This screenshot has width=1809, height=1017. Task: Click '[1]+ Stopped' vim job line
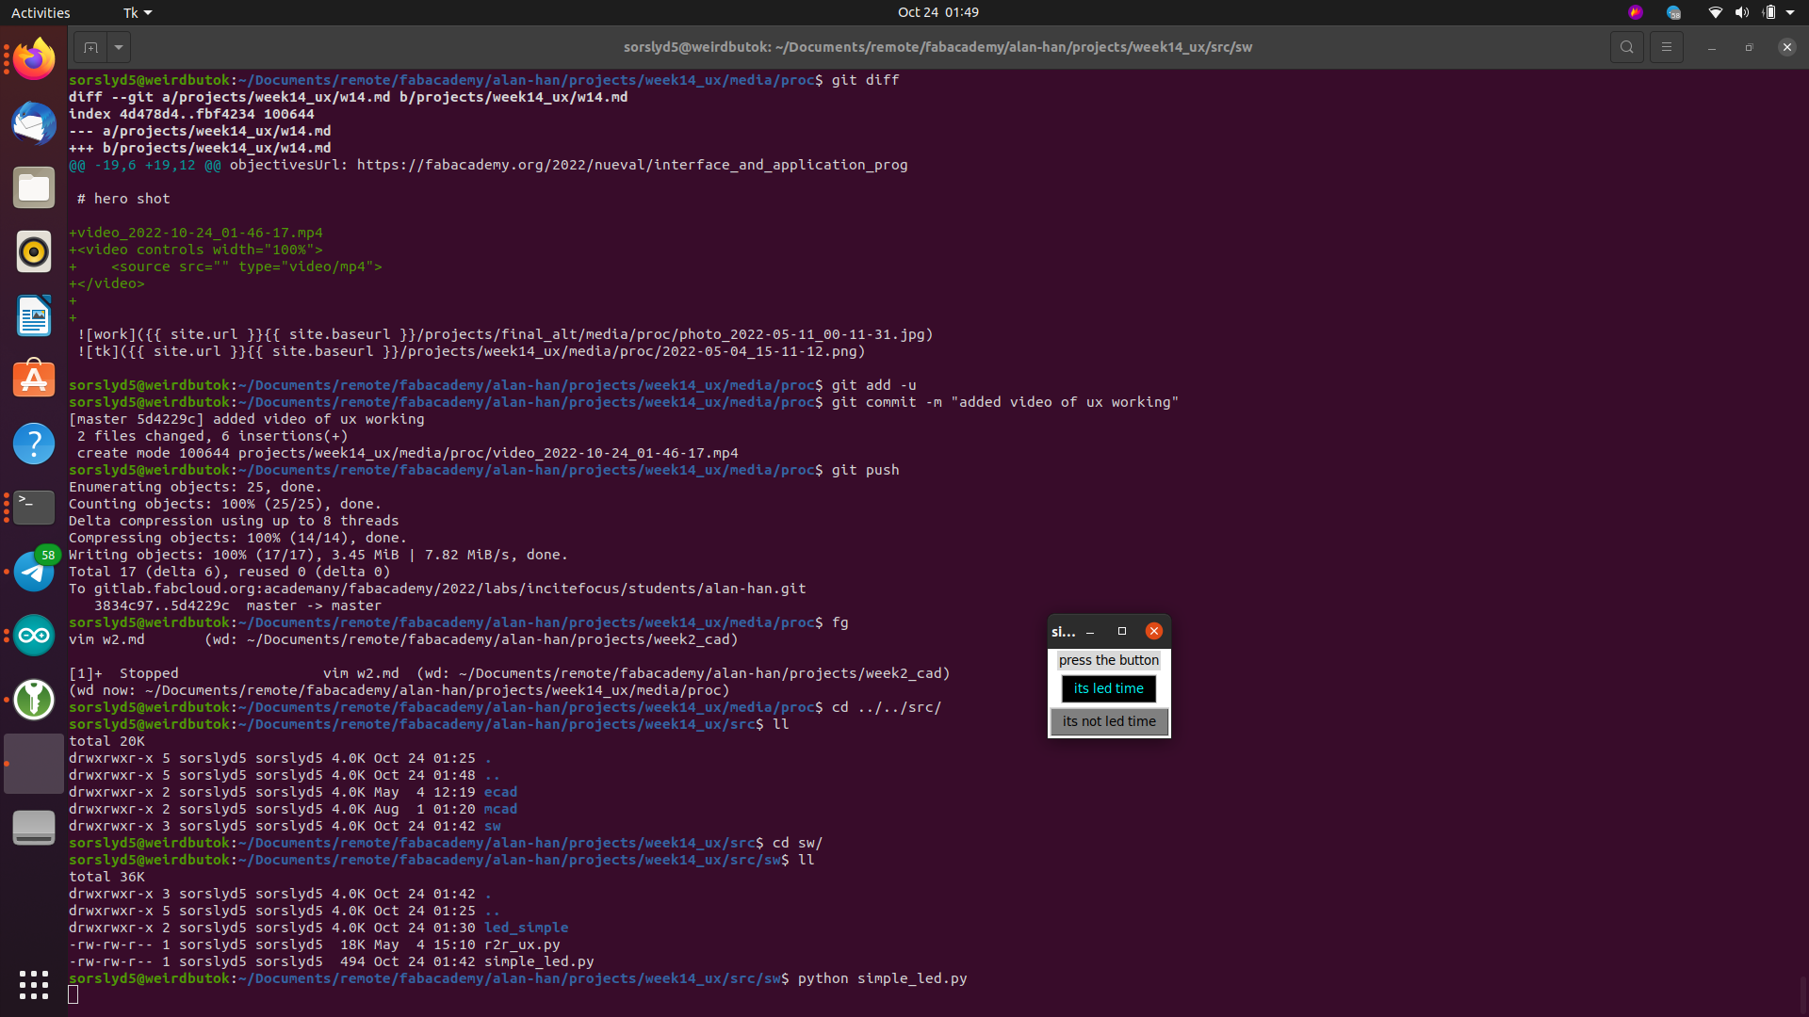pyautogui.click(x=509, y=673)
